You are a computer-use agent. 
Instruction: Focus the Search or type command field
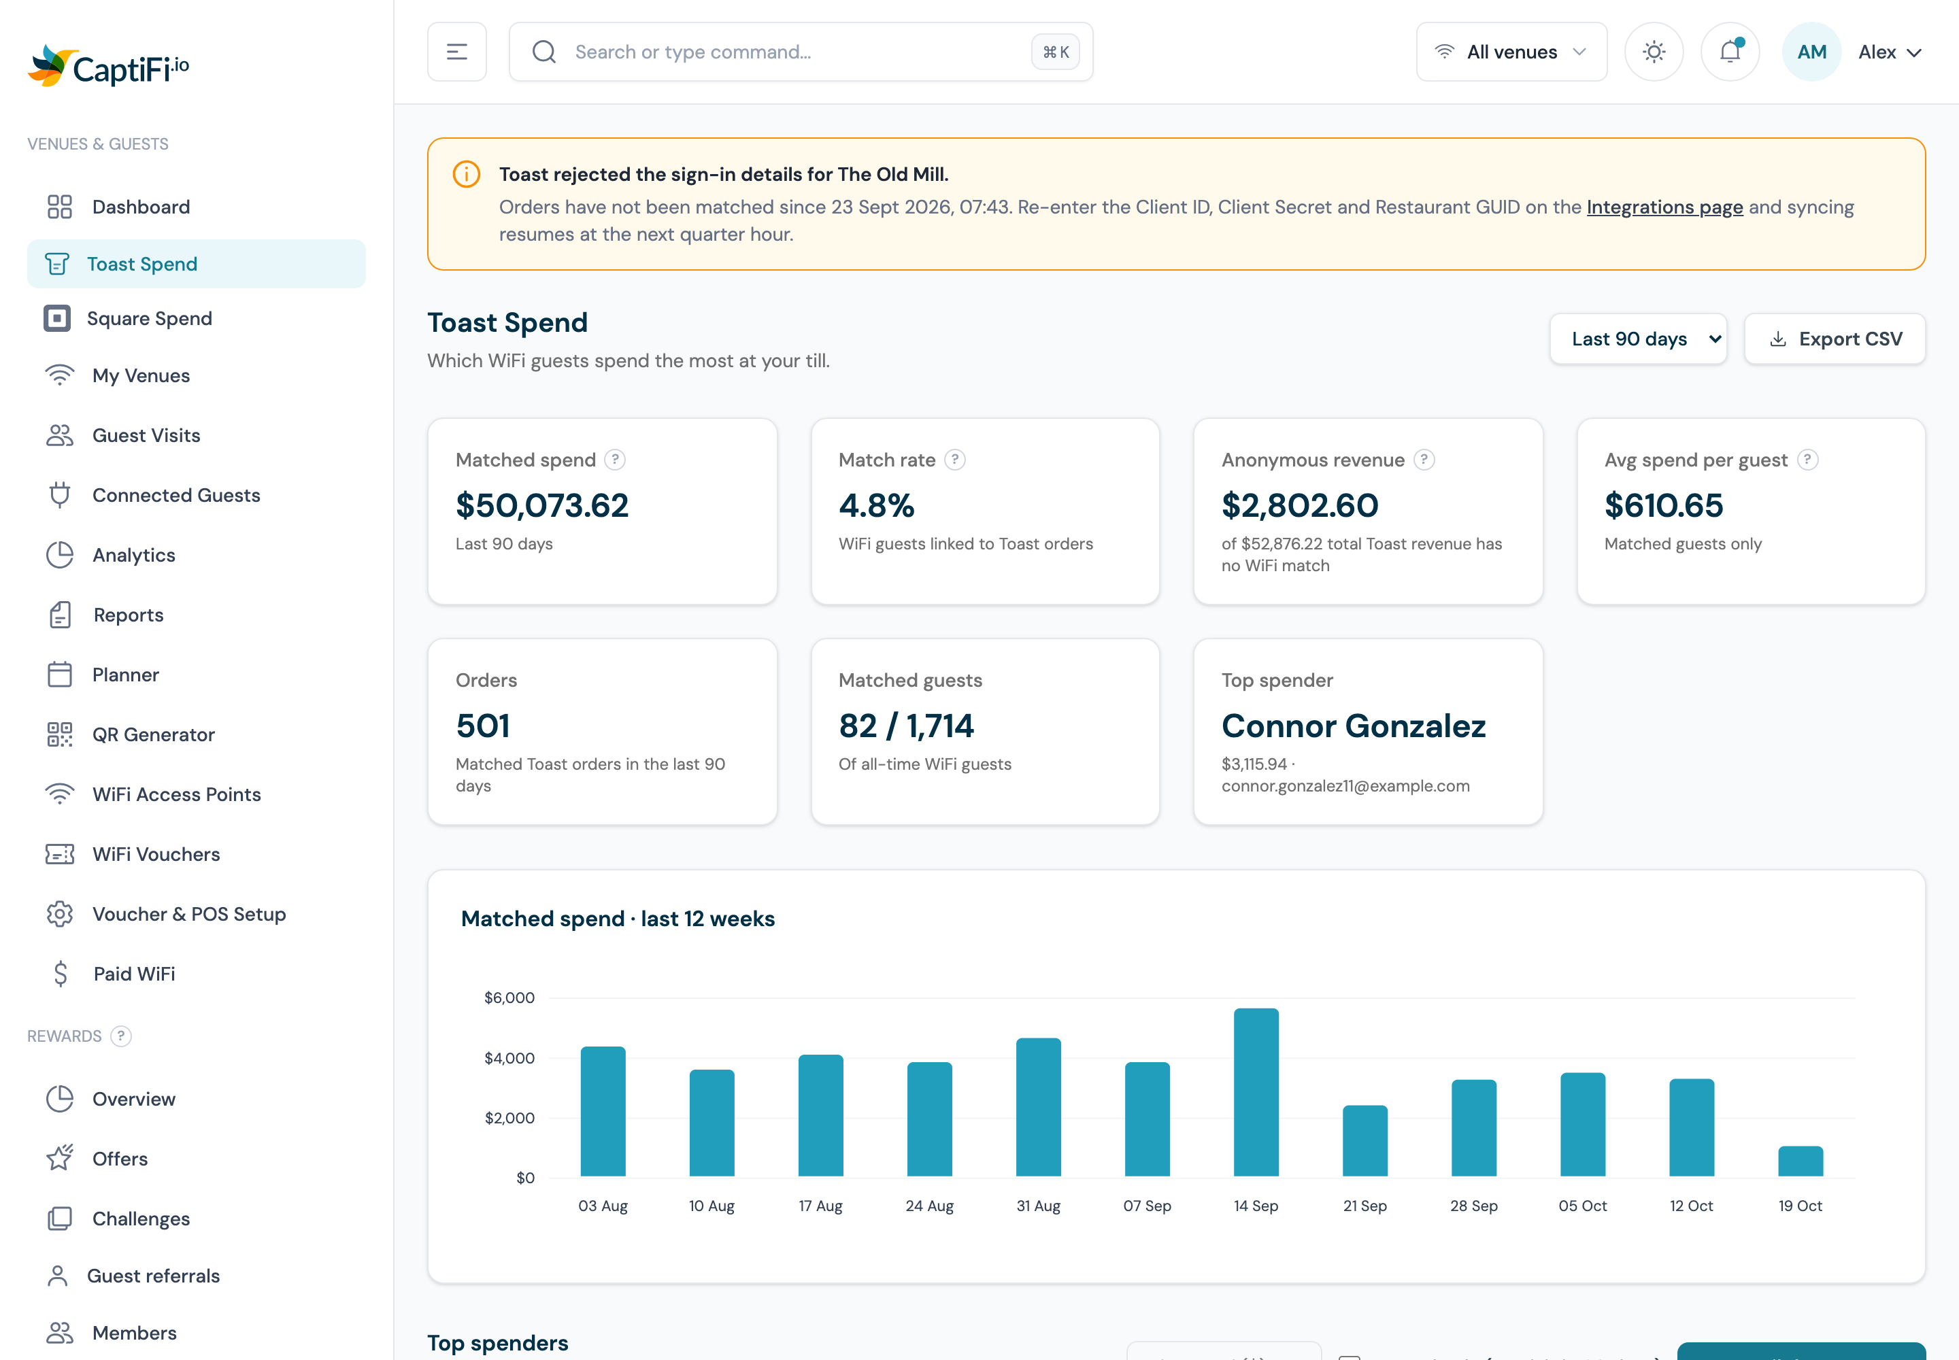point(801,52)
